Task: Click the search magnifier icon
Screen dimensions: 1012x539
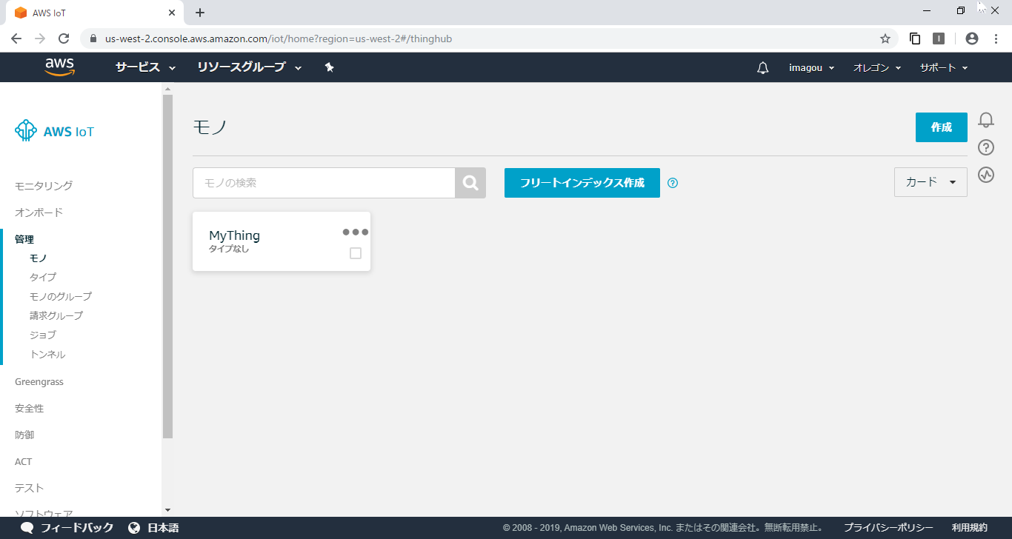Action: click(x=470, y=182)
